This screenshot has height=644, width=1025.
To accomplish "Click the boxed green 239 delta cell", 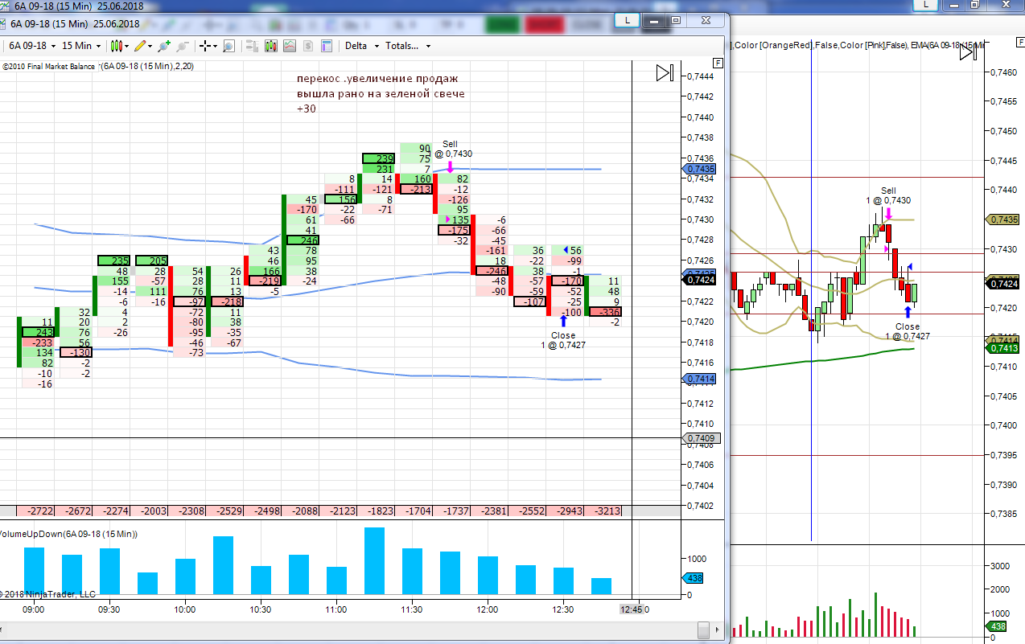I will pyautogui.click(x=378, y=159).
